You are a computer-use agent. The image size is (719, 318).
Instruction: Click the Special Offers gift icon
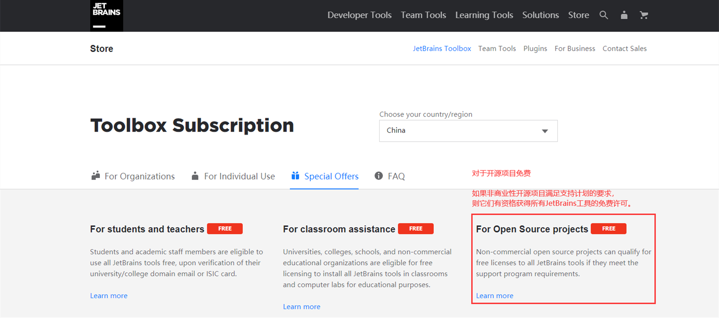[x=295, y=175]
